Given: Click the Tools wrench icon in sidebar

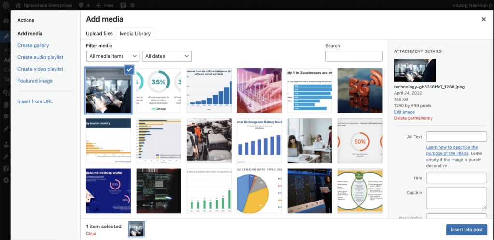Looking at the screenshot, I should pyautogui.click(x=6, y=157).
